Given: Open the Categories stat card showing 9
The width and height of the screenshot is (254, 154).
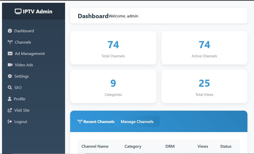Looking at the screenshot, I should pos(113,86).
